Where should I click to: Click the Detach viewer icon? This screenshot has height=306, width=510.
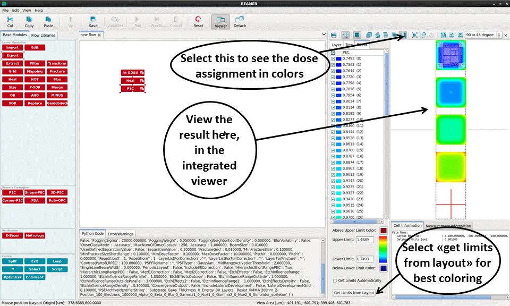tap(240, 21)
